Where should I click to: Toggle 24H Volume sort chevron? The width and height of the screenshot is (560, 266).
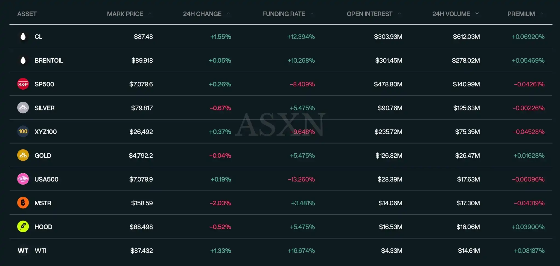477,14
